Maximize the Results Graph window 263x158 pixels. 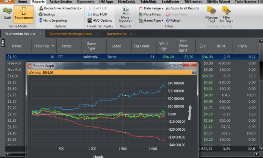coord(180,64)
